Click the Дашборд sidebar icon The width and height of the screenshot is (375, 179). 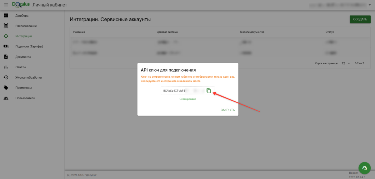[x=6, y=16]
